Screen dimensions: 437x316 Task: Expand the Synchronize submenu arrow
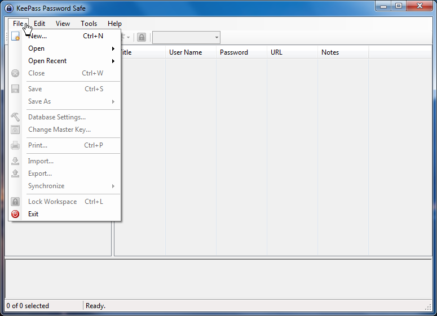[113, 186]
